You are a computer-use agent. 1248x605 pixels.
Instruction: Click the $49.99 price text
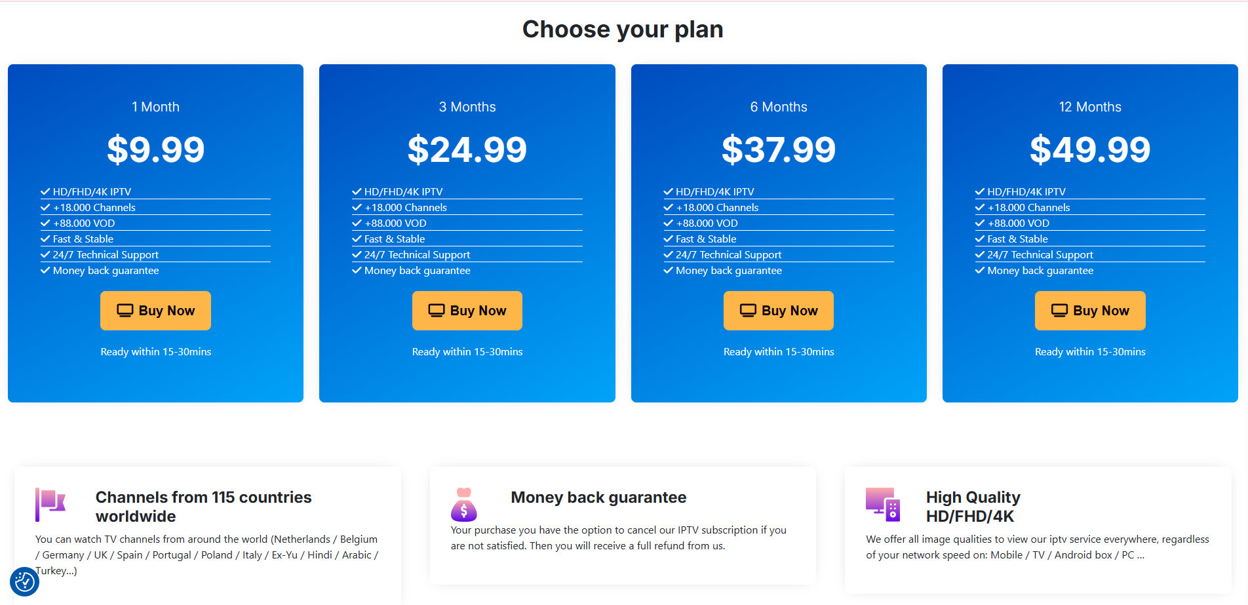point(1090,149)
